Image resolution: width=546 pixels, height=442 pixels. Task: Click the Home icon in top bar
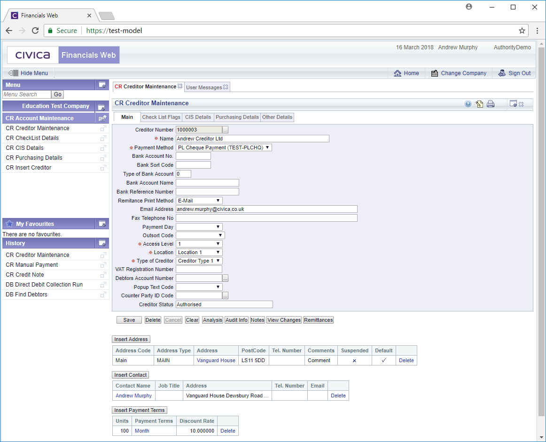398,73
